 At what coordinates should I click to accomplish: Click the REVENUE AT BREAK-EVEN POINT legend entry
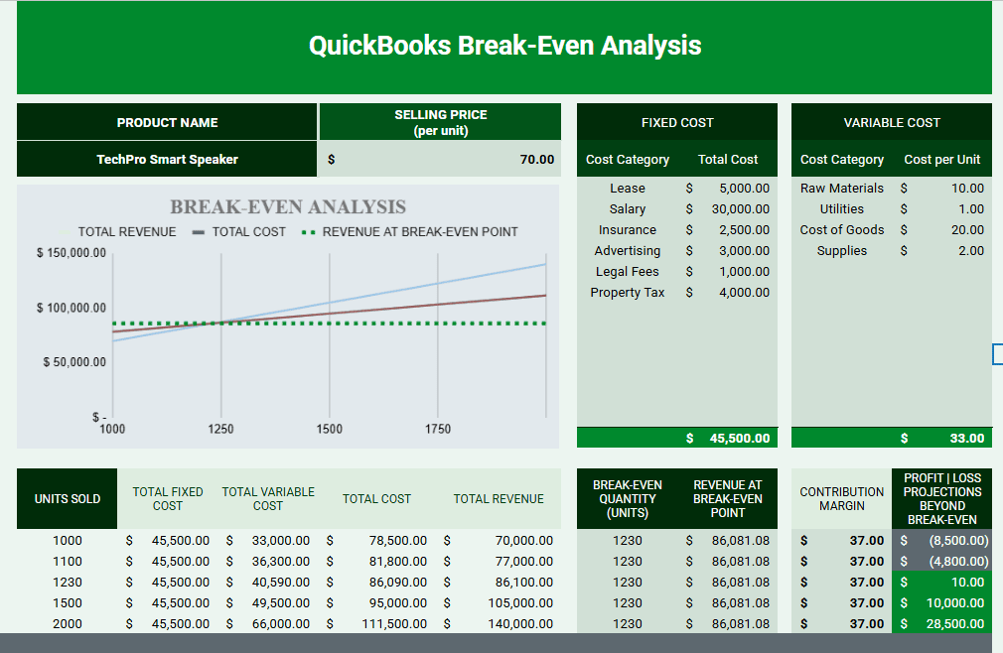(410, 232)
